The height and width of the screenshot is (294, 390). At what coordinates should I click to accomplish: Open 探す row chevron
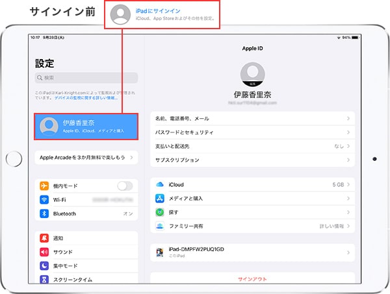[x=348, y=212]
